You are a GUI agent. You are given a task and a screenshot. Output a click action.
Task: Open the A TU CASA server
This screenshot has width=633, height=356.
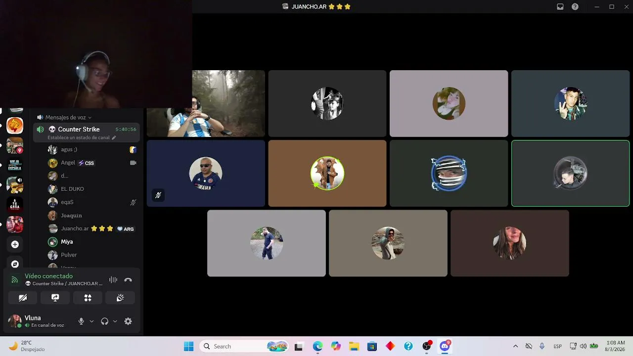tap(15, 204)
